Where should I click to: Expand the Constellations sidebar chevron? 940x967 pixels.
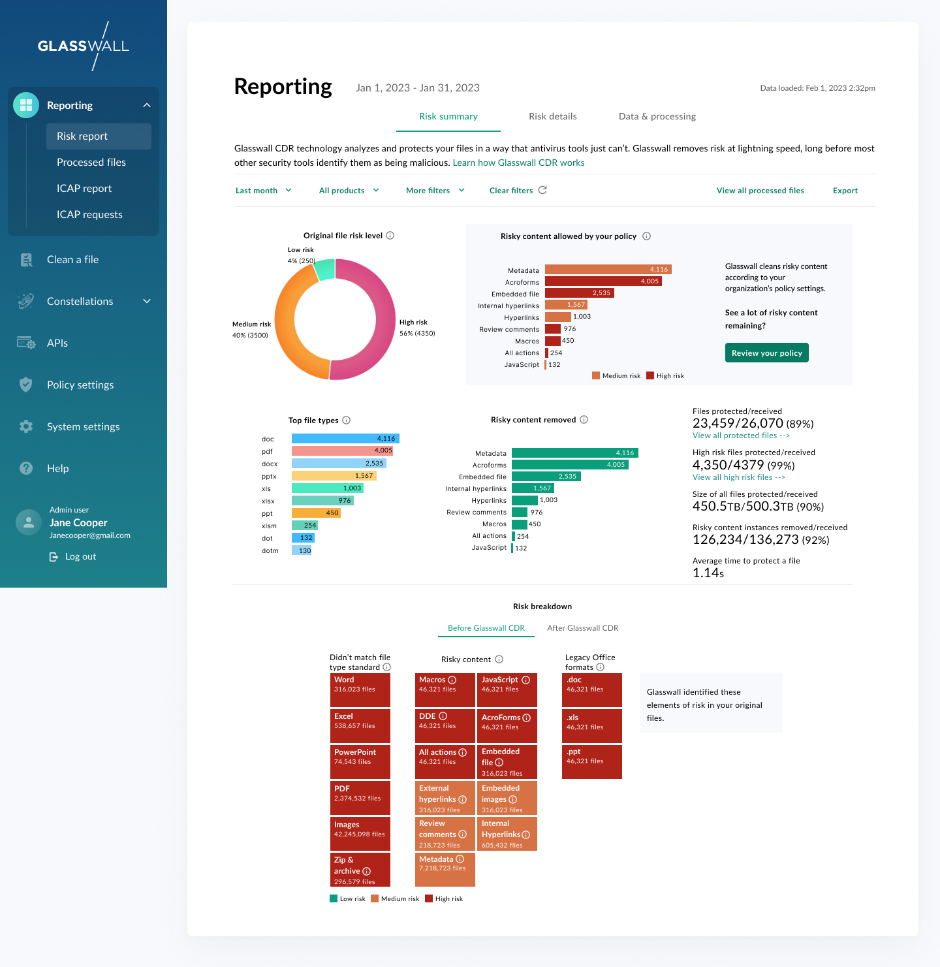[x=147, y=301]
